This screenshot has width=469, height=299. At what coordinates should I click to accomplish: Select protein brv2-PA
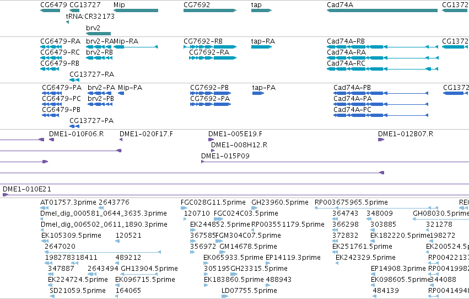100,93
